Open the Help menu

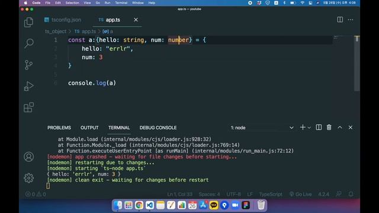(x=152, y=3)
